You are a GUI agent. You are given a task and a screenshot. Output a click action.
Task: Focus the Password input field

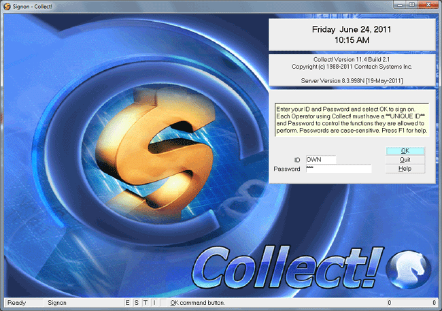(x=339, y=169)
